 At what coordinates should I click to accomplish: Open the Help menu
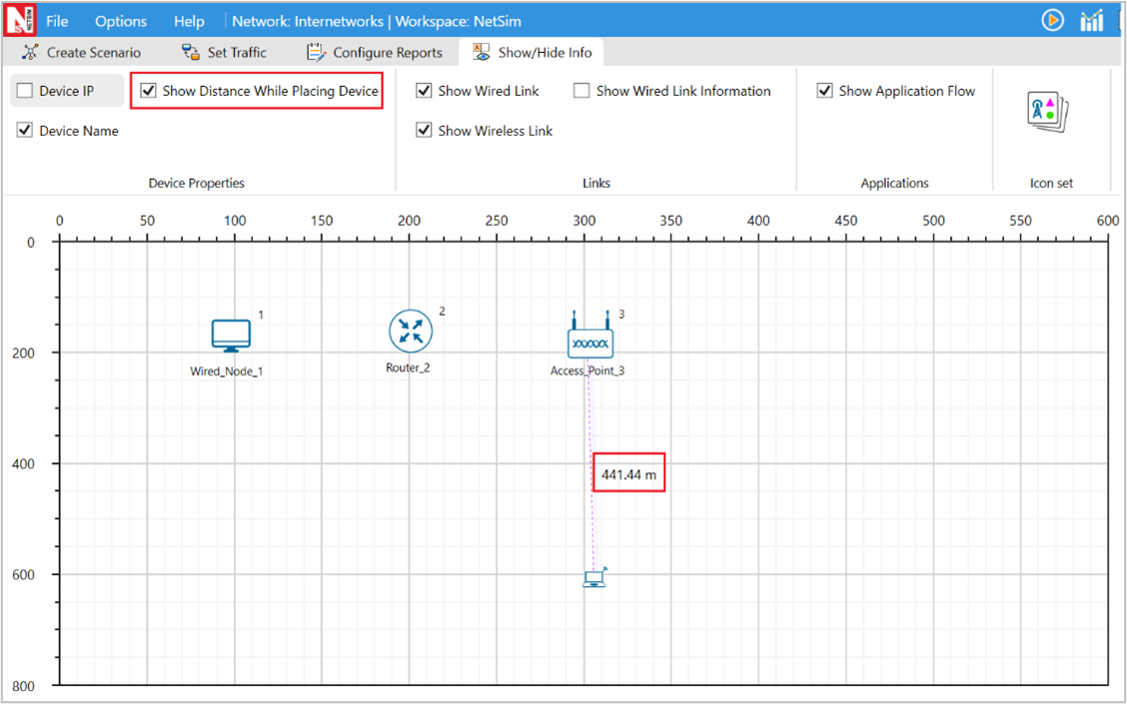pos(189,21)
